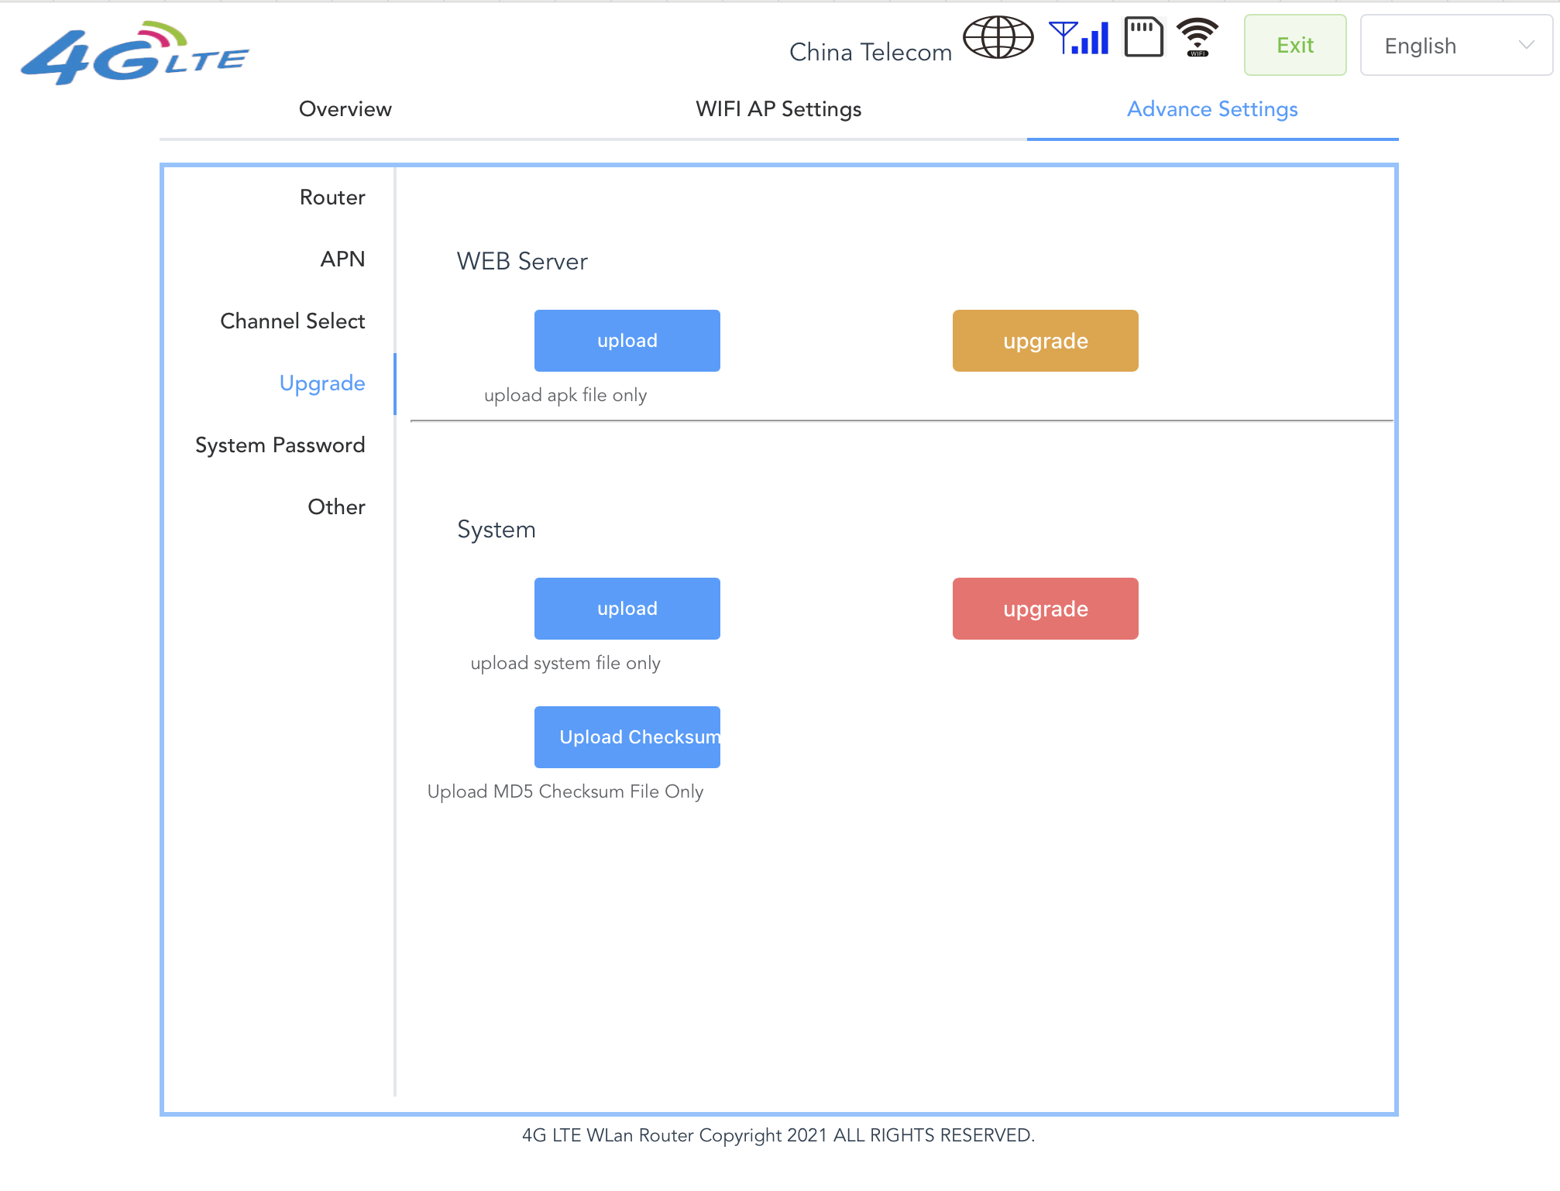Select System Password in sidebar
The width and height of the screenshot is (1560, 1191).
coord(280,445)
